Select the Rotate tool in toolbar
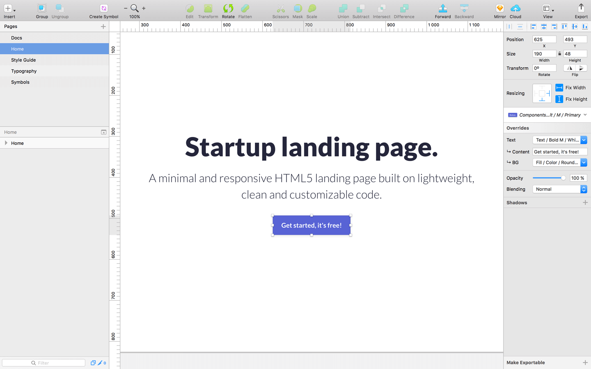Viewport: 591px width, 369px height. click(228, 9)
